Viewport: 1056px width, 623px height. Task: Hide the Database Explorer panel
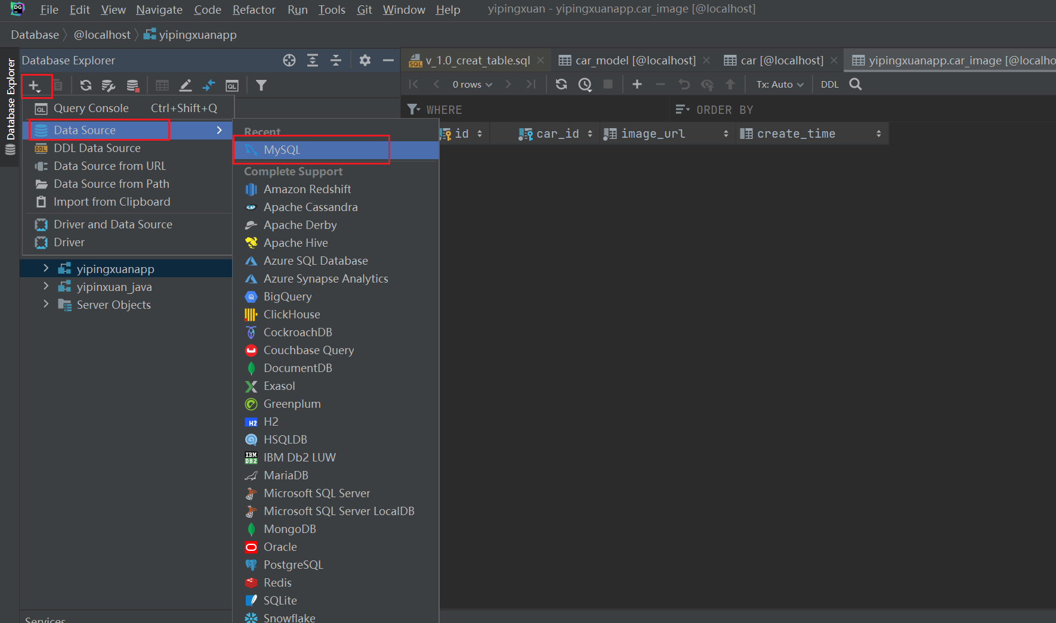point(388,60)
